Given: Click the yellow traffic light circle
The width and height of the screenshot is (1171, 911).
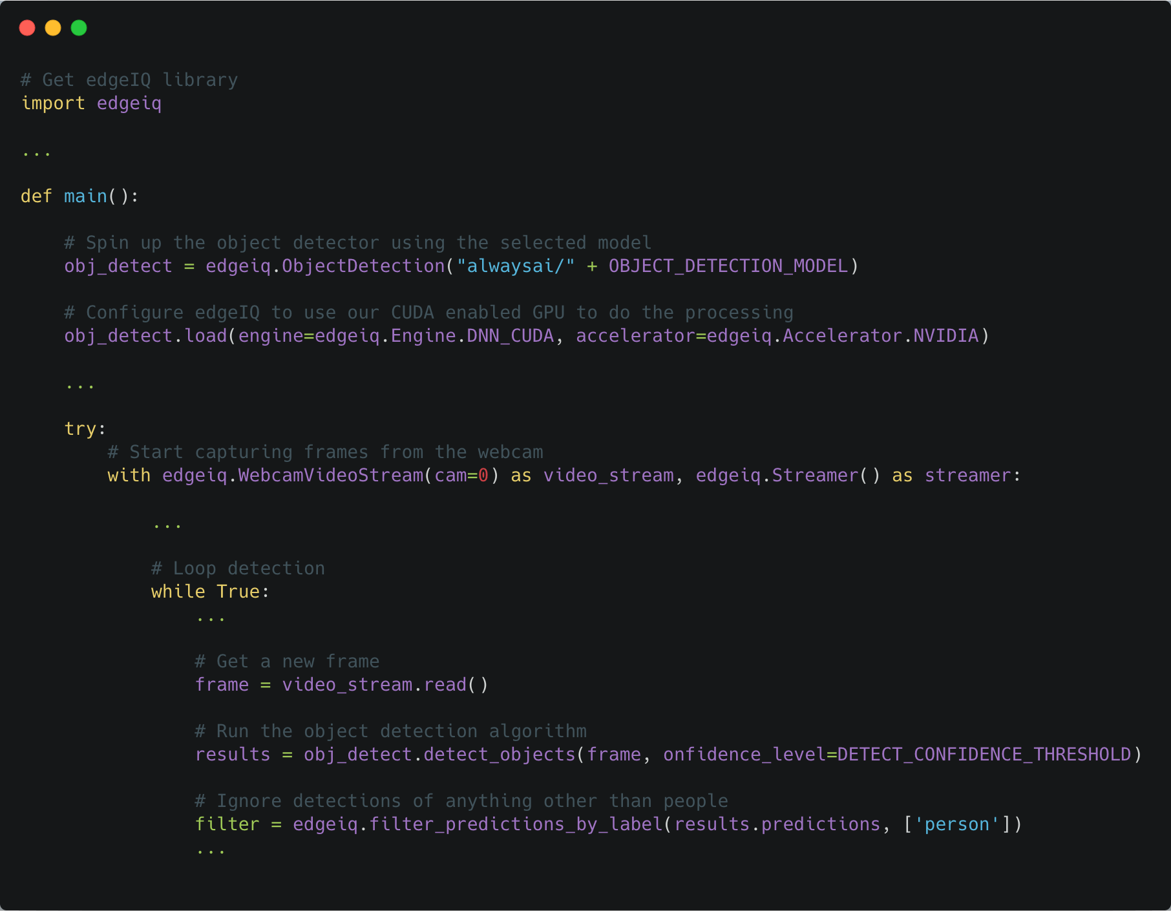Looking at the screenshot, I should 53,28.
